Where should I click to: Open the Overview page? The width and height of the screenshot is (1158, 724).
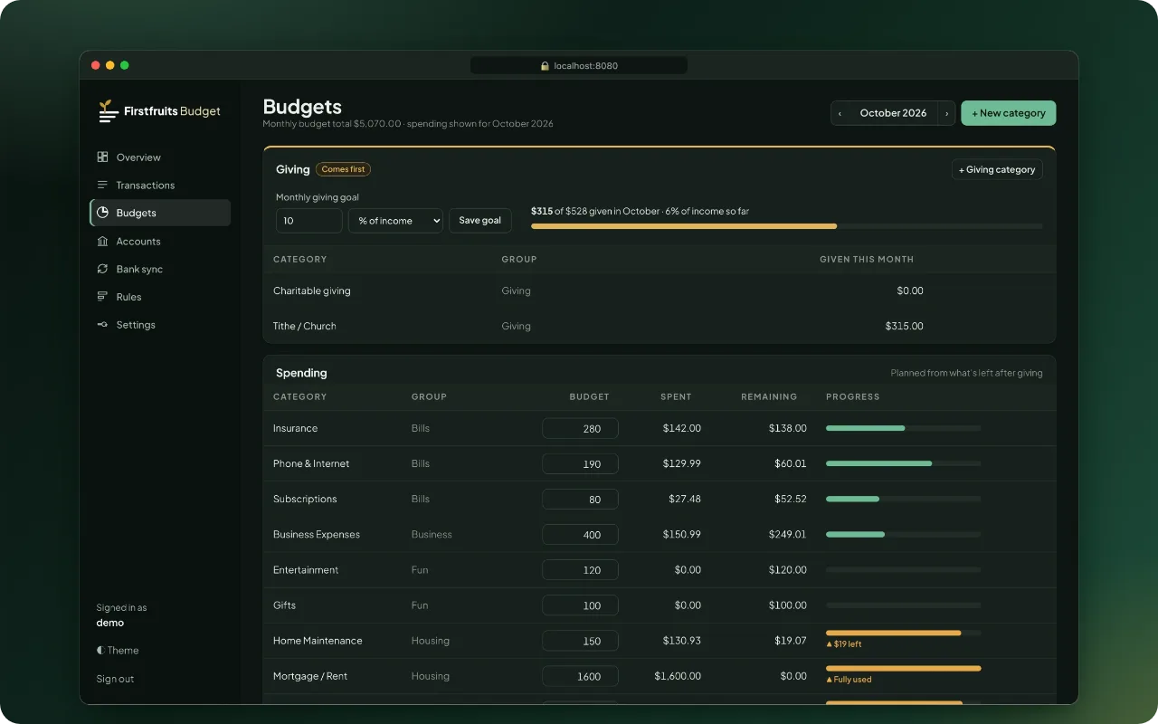coord(160,157)
